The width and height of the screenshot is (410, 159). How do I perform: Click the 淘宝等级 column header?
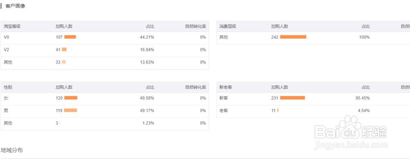[x=12, y=26]
